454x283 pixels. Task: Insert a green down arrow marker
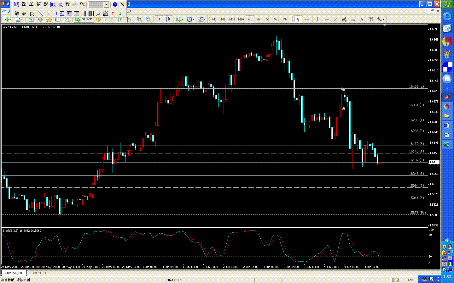[x=120, y=14]
